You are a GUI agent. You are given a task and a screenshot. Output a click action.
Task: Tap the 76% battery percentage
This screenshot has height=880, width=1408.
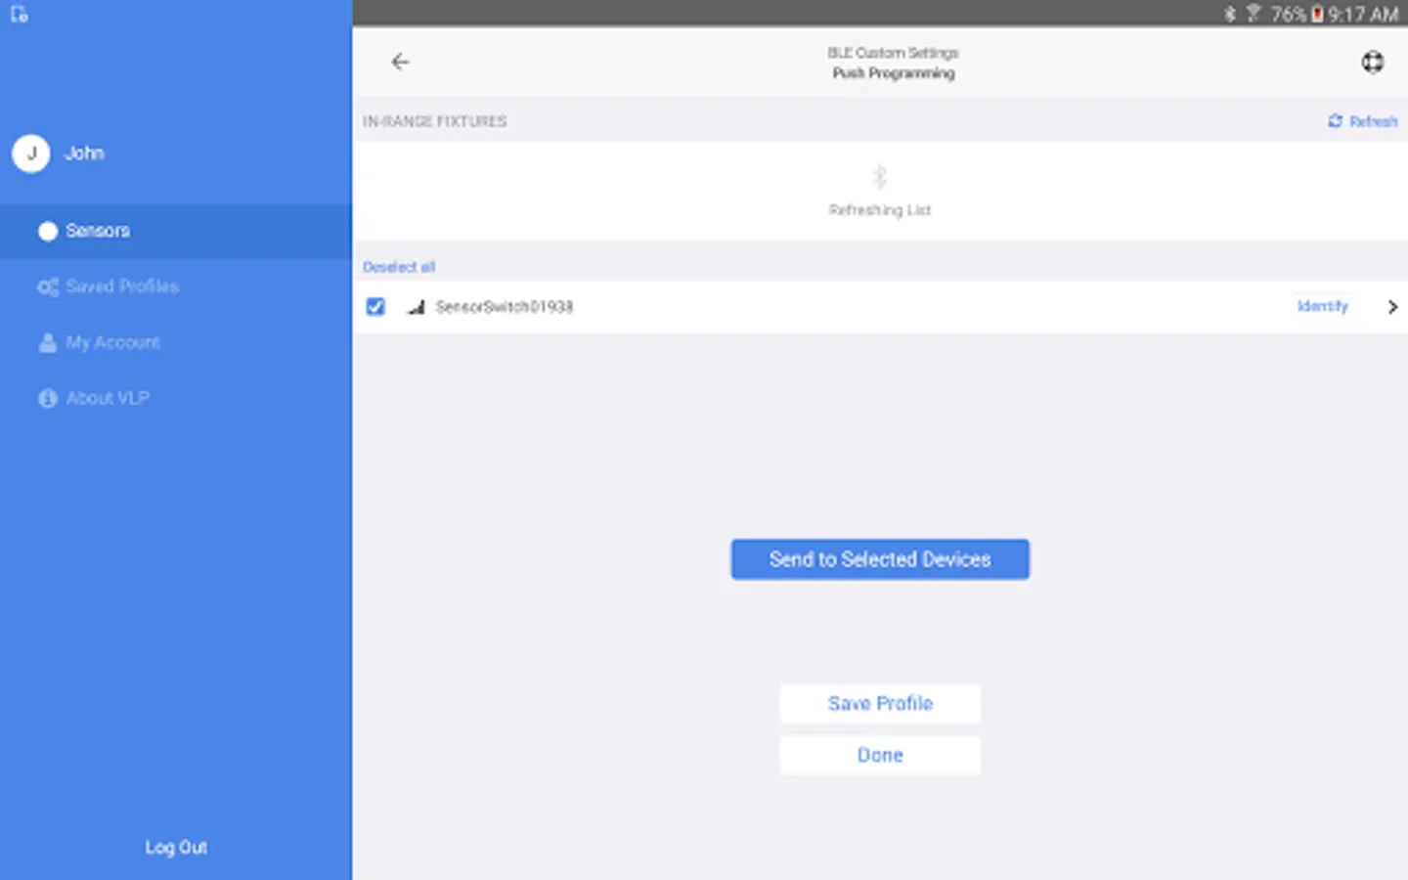(1289, 14)
